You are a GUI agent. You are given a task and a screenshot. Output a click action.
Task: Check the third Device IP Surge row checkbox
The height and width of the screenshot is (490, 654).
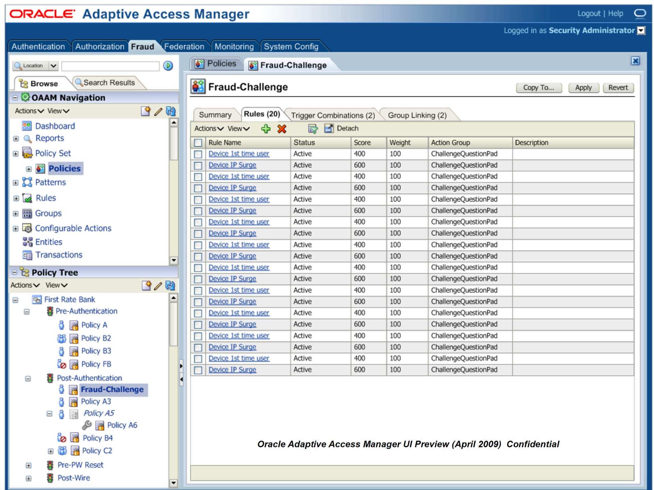point(198,211)
